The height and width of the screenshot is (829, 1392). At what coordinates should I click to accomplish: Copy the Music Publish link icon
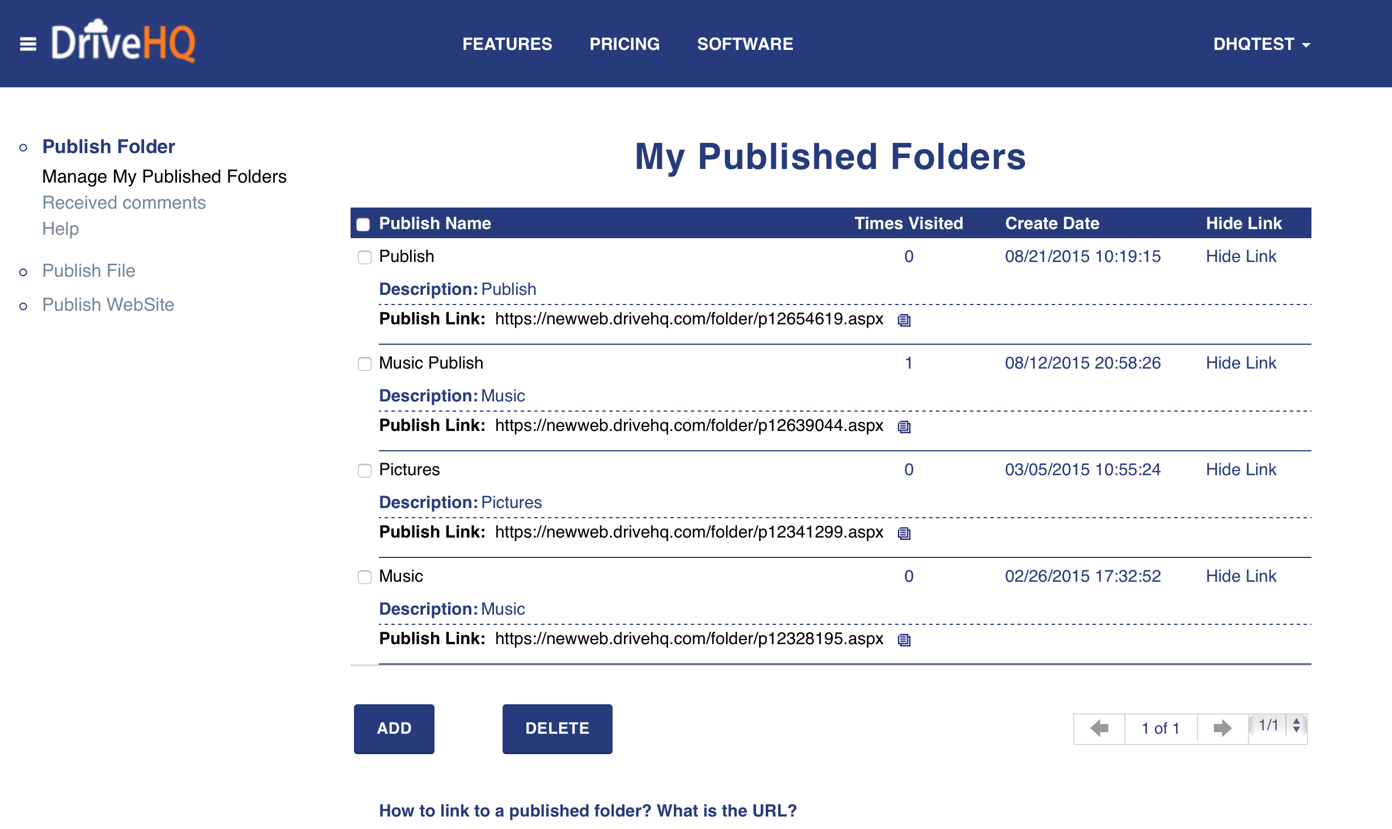(904, 427)
